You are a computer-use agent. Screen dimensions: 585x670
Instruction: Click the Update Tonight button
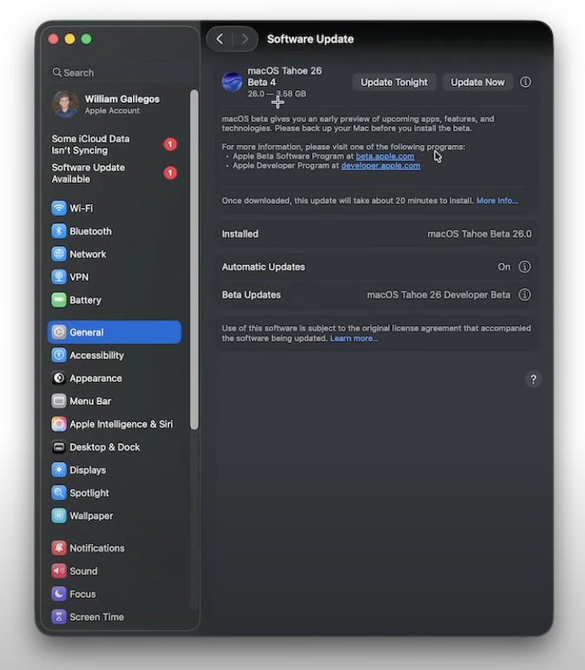(x=394, y=82)
